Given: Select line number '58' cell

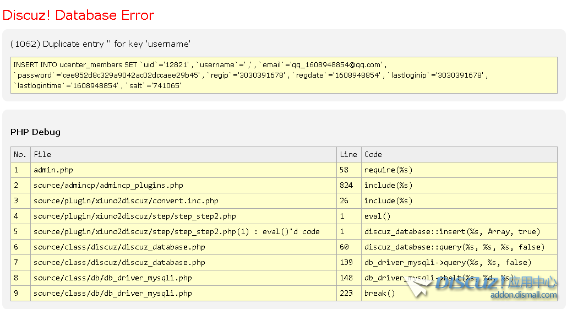Looking at the screenshot, I should 349,170.
